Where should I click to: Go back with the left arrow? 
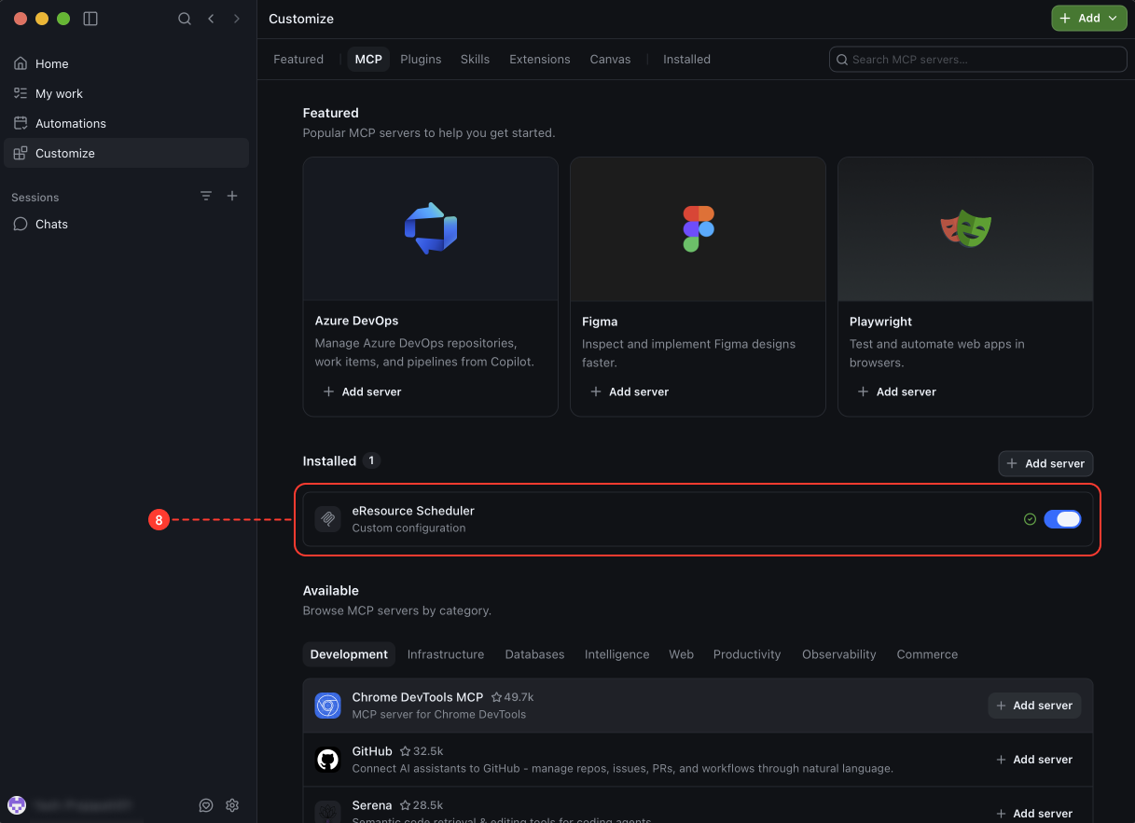point(211,19)
